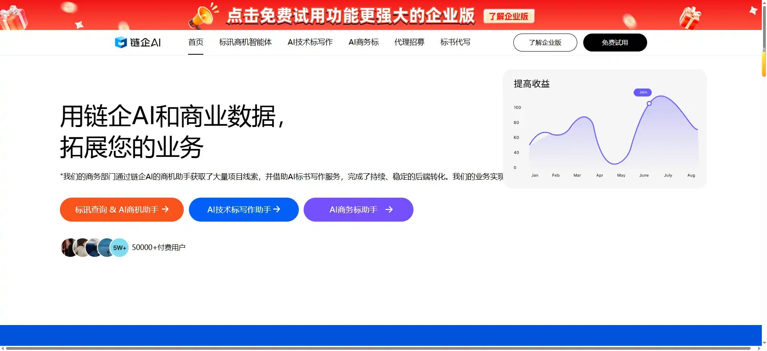Open AI商务标助手 purple button
Viewport: 767px width, 351px height.
point(358,210)
